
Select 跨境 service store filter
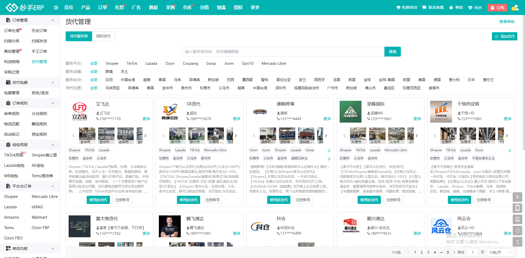(109, 72)
